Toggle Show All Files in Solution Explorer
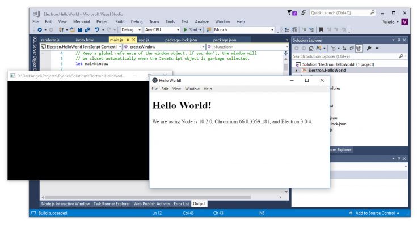417x226 pixels. pos(359,48)
